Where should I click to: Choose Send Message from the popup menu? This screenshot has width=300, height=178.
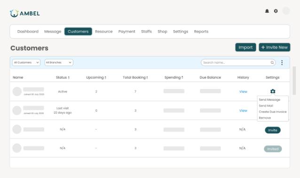[269, 100]
